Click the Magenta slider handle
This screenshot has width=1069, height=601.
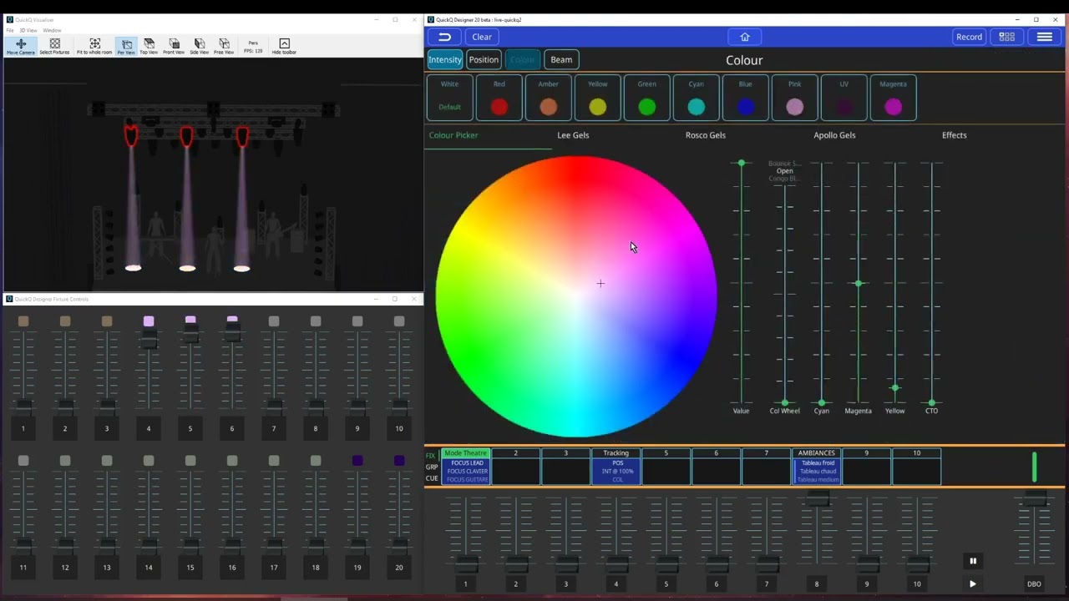click(x=859, y=284)
